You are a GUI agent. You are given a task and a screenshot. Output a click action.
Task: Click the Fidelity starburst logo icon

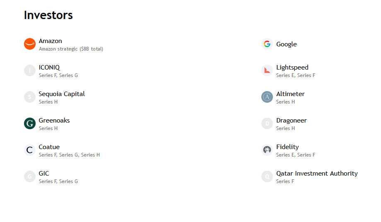click(267, 150)
